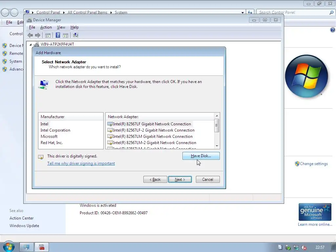336x252 pixels.
Task: Select manufacturer Microsoft
Action: click(x=49, y=136)
